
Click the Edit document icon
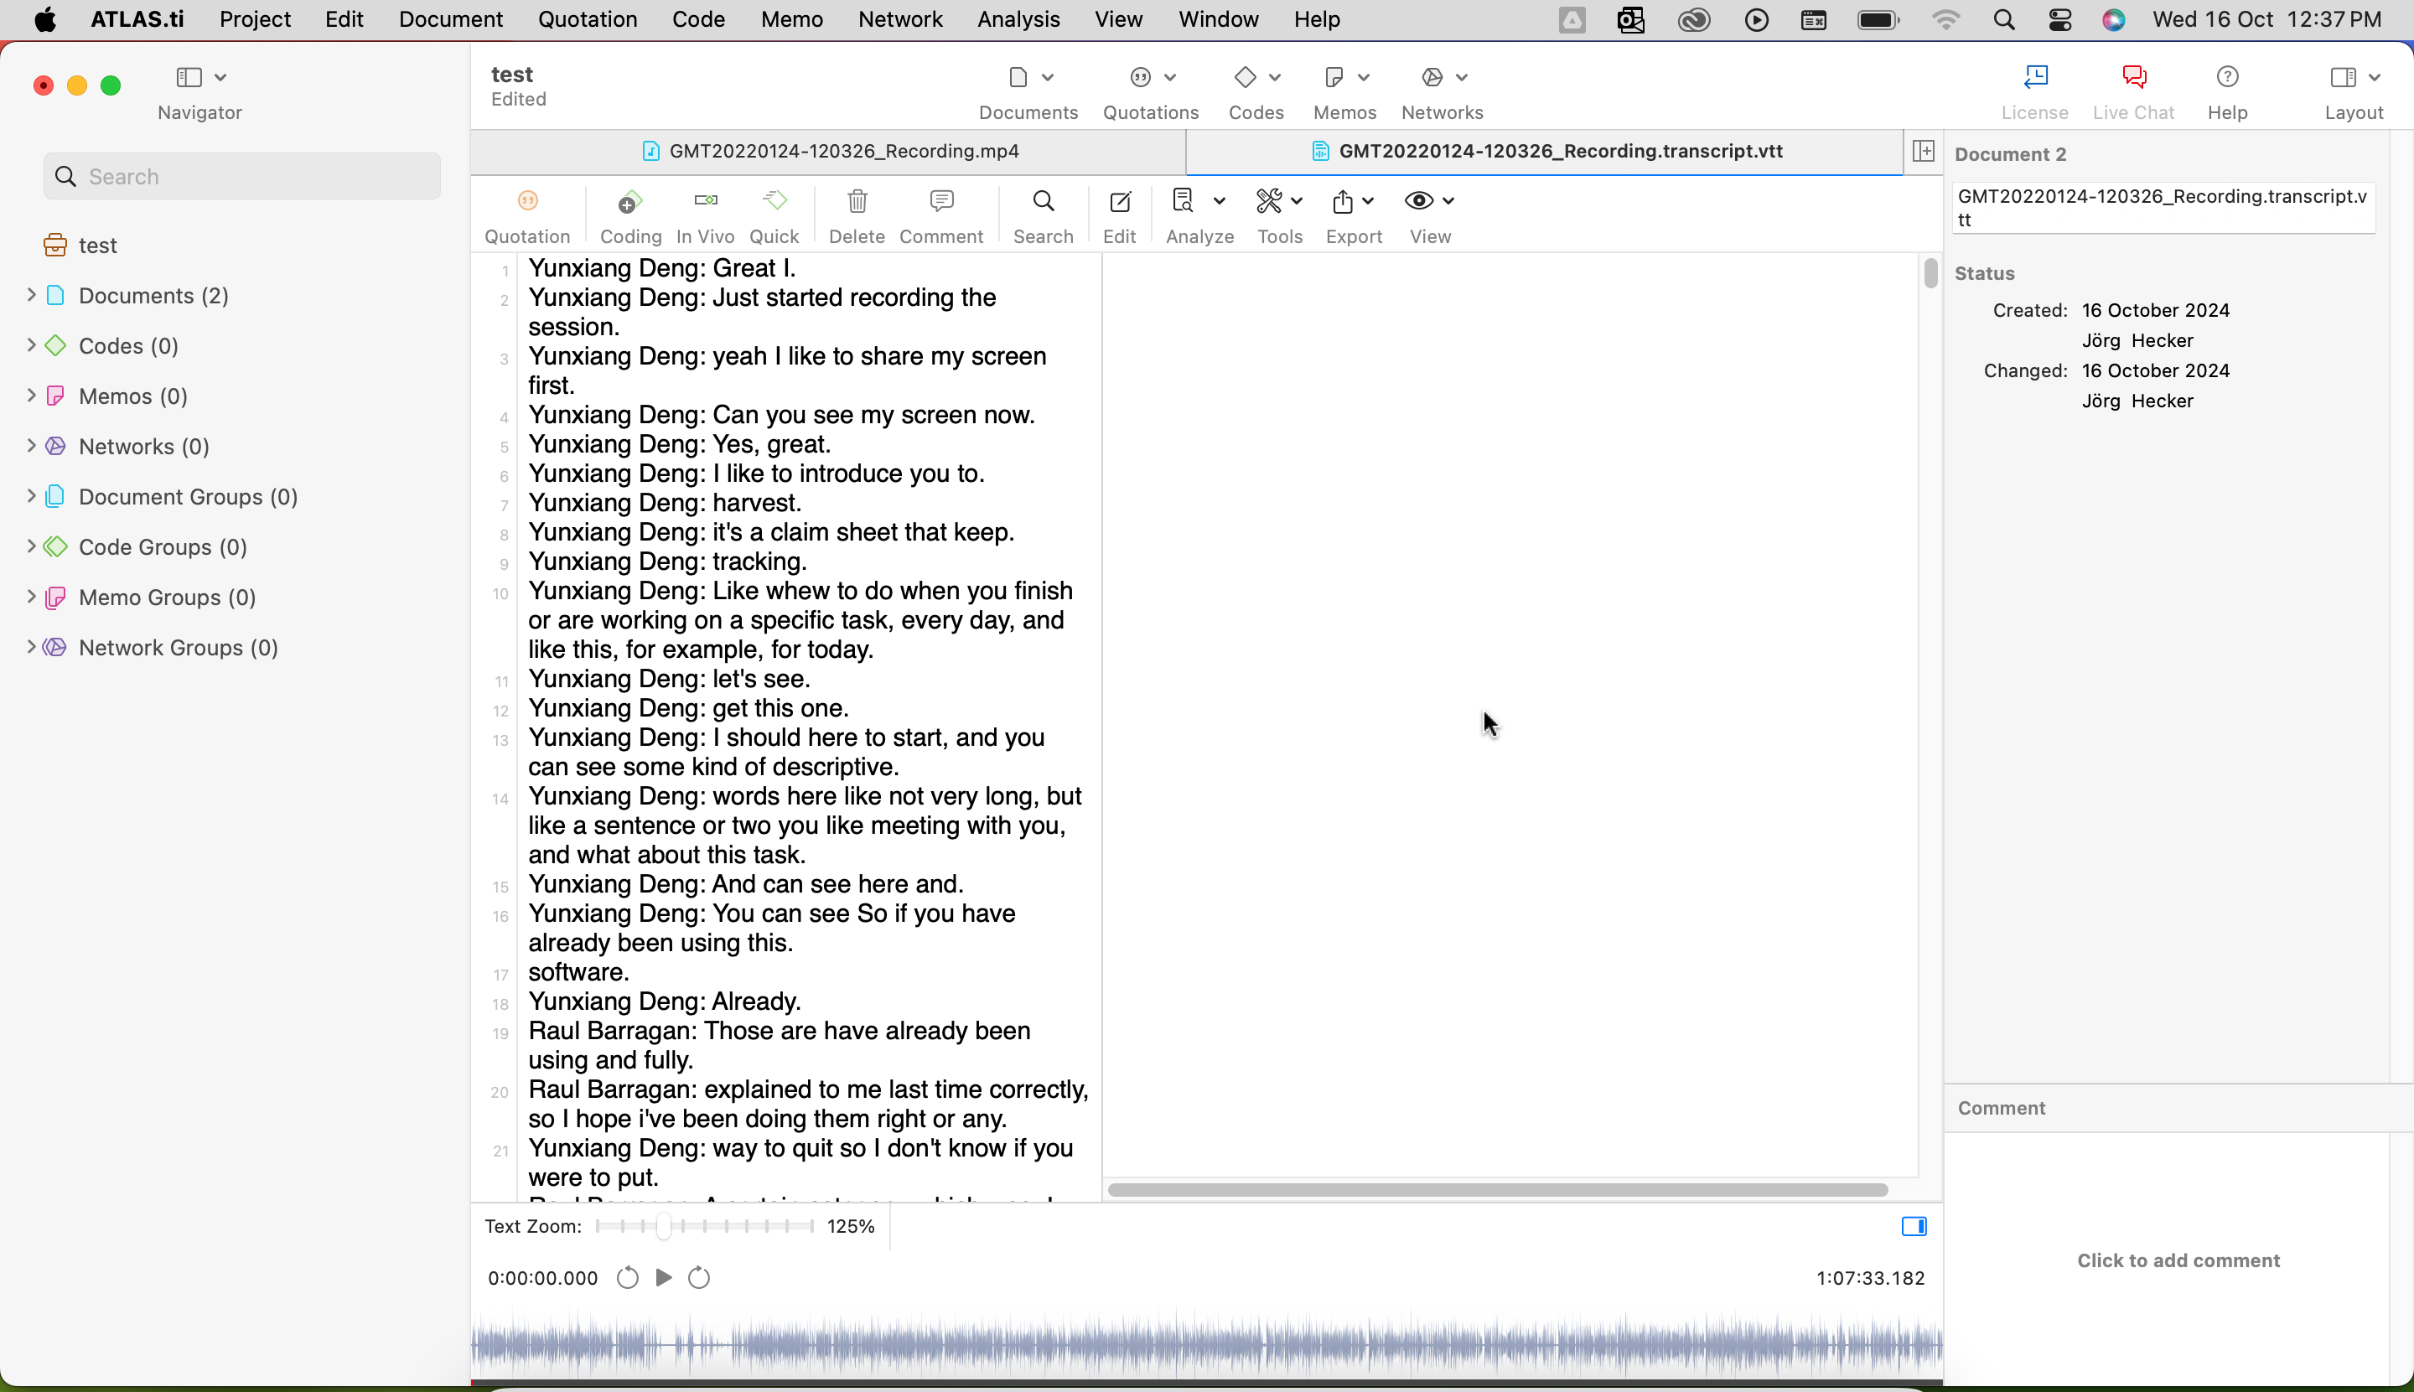pos(1120,202)
